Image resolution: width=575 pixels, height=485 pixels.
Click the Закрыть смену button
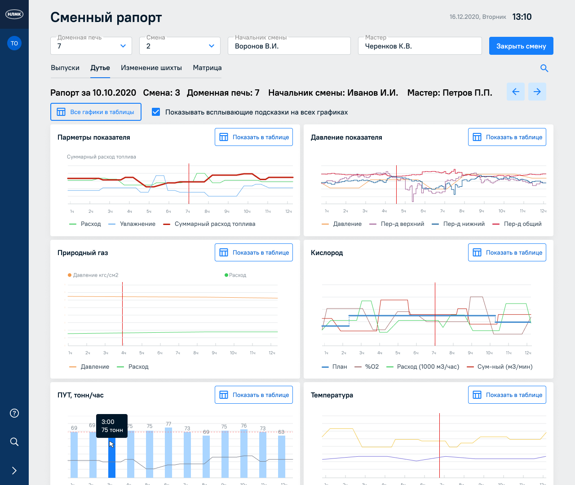coord(521,46)
